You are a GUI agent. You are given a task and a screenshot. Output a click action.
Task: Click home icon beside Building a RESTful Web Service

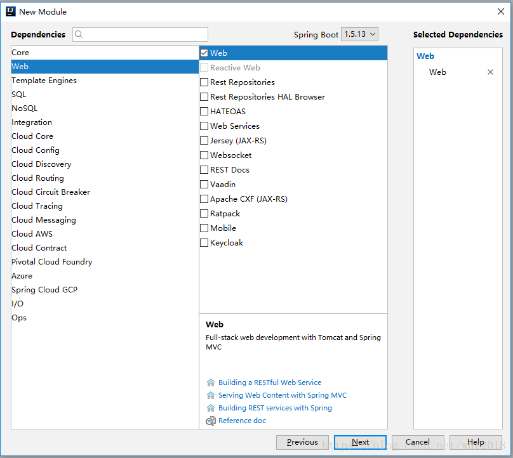(x=211, y=383)
